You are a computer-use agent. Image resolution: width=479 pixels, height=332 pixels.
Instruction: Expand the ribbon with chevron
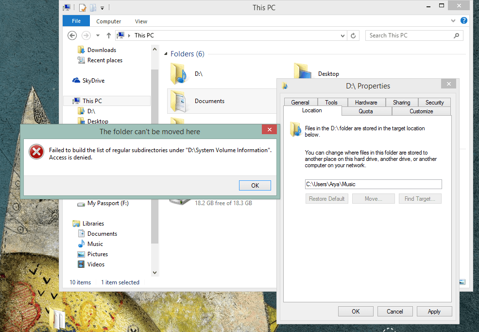pyautogui.click(x=453, y=21)
